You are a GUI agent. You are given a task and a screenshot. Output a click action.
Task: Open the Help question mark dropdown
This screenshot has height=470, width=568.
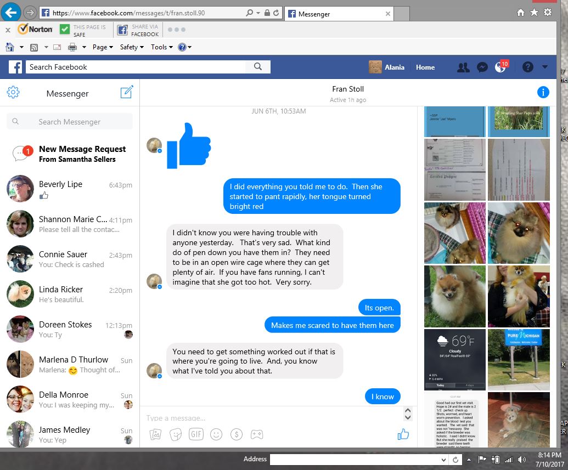tap(185, 47)
